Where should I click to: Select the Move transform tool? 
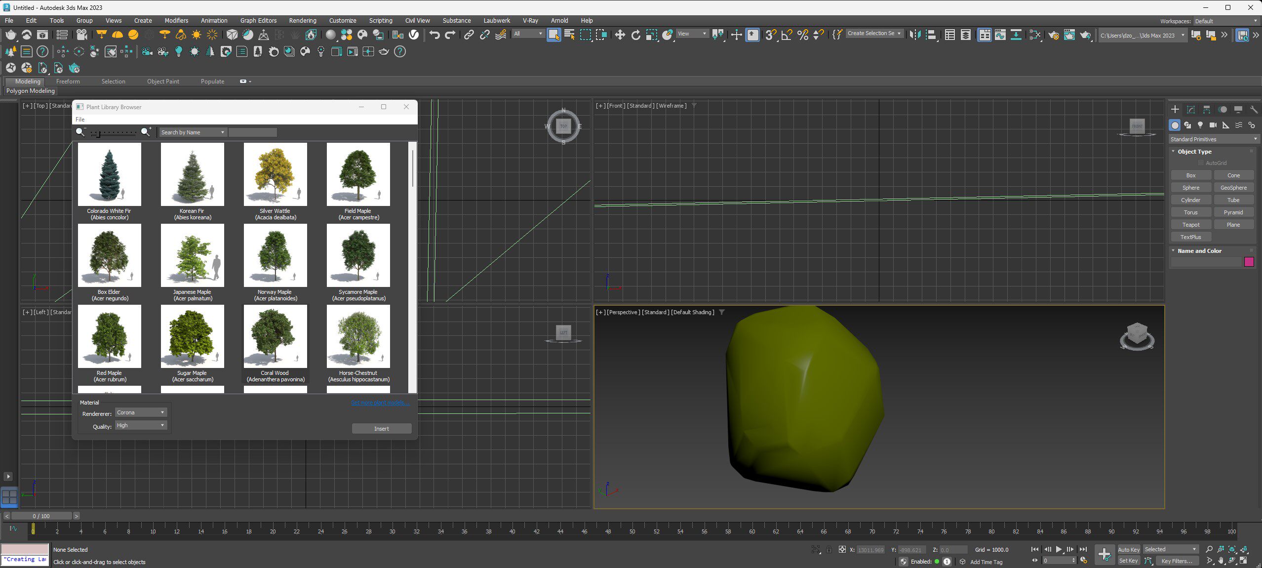619,35
